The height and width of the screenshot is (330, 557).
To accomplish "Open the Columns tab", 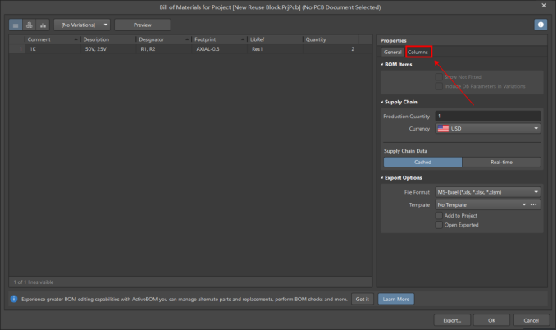I will coord(418,53).
